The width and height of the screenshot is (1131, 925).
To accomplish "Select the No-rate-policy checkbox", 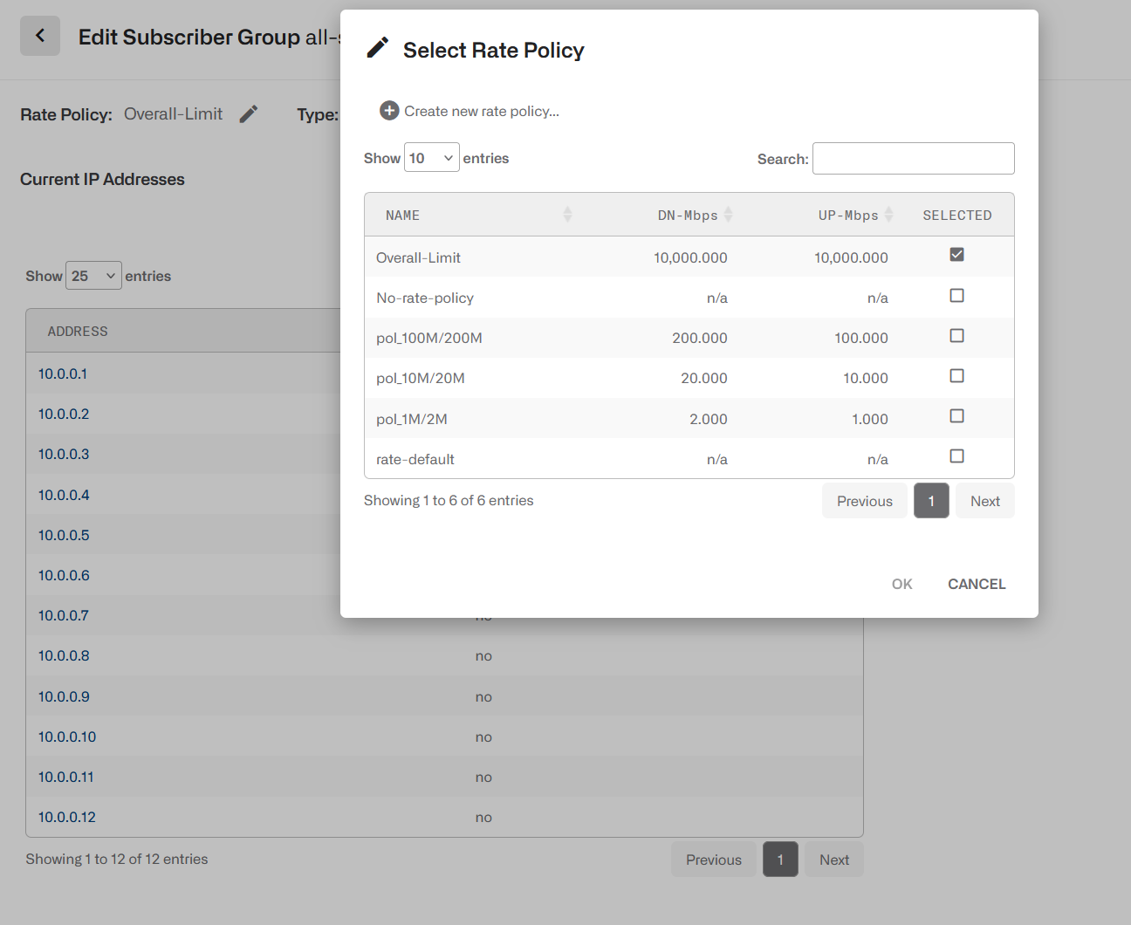I will tap(956, 296).
